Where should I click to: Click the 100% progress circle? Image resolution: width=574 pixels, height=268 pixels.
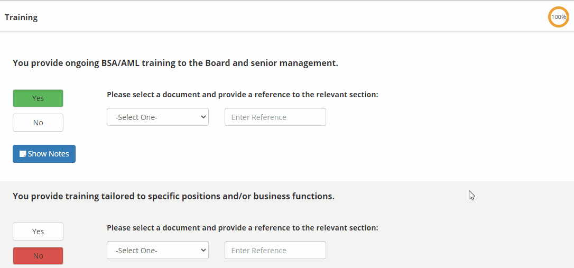point(559,17)
